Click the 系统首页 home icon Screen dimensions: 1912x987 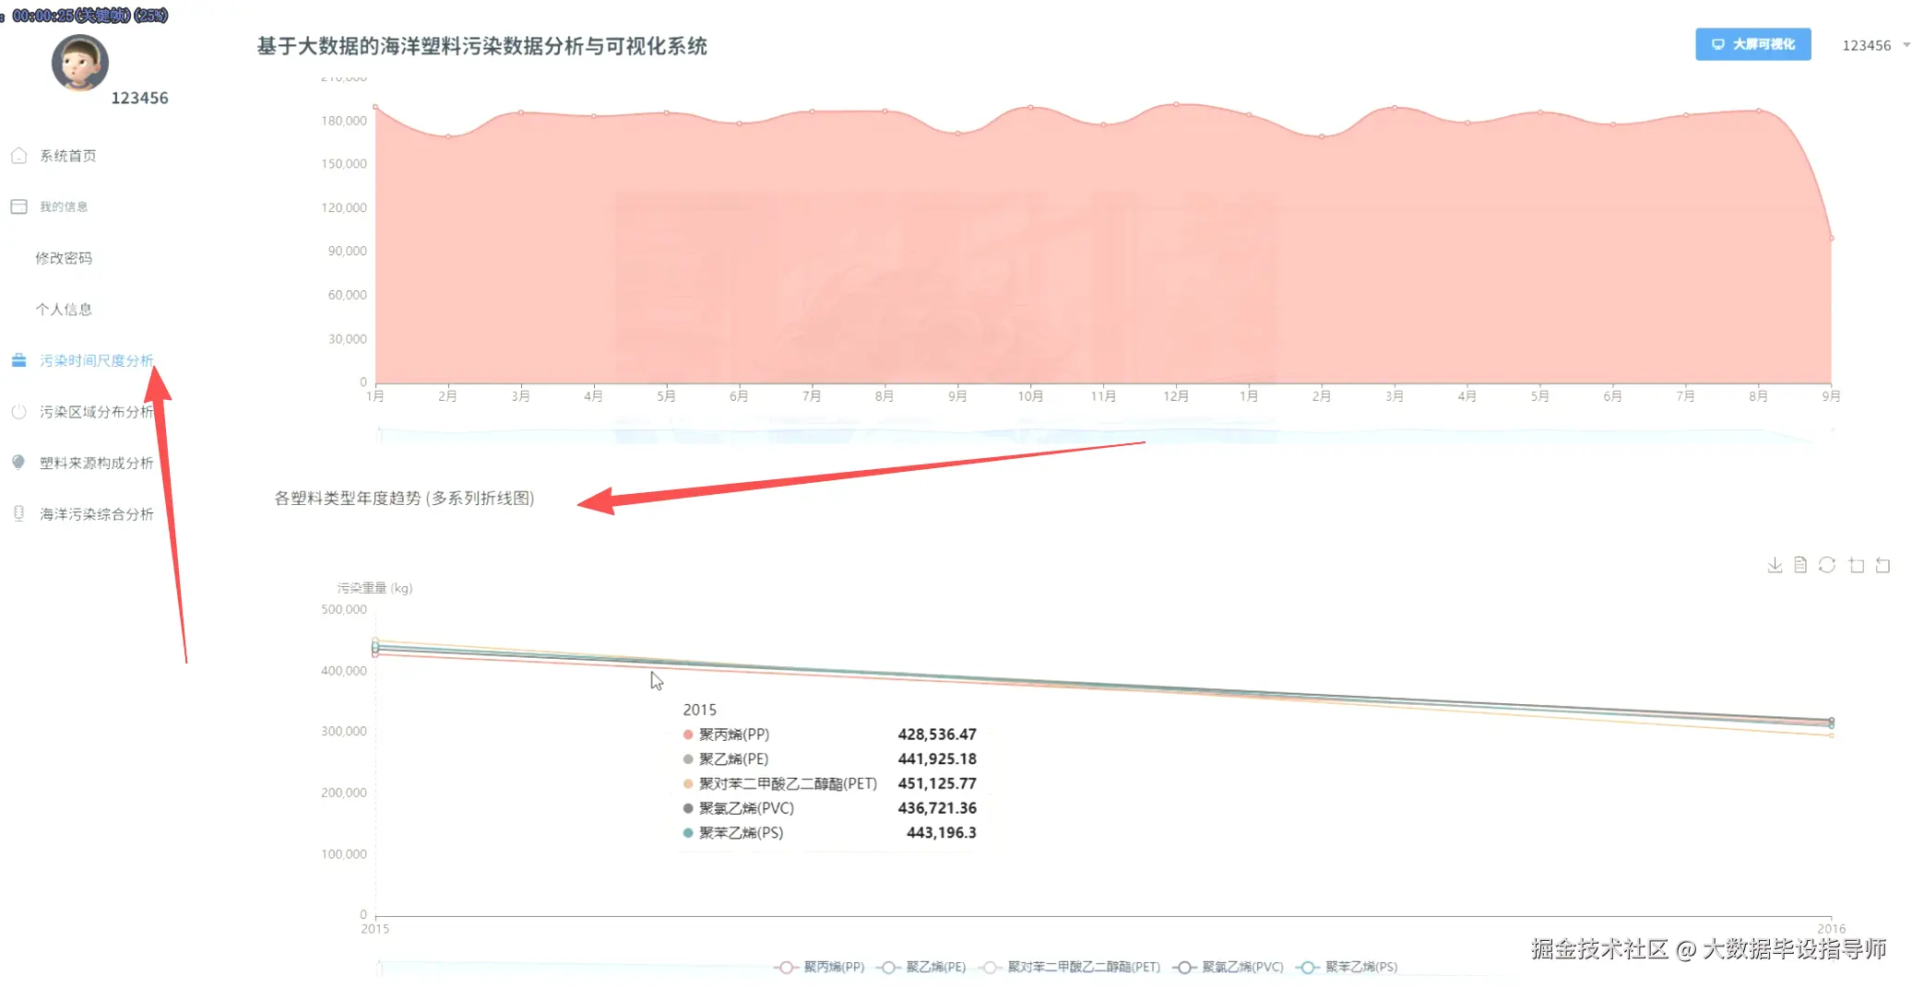point(18,155)
